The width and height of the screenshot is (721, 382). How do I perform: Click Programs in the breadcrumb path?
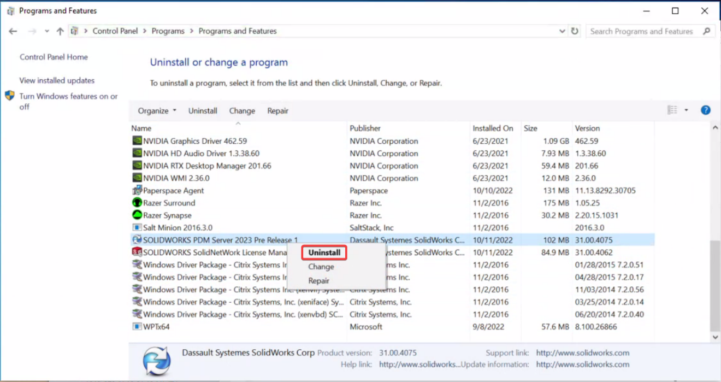click(168, 31)
